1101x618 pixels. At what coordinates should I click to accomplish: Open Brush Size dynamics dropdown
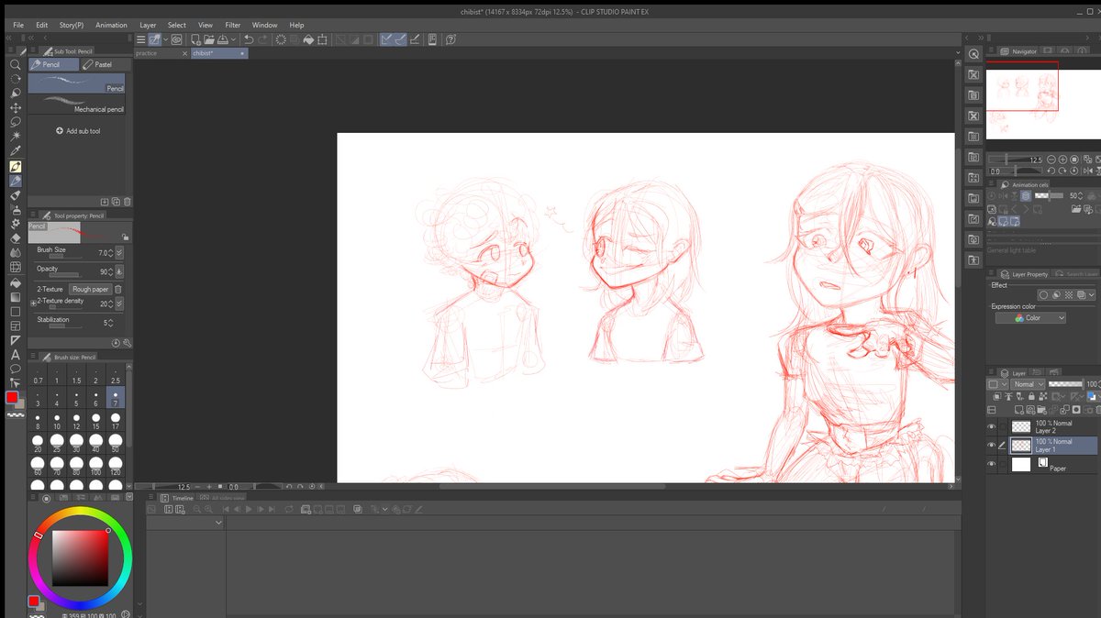119,252
